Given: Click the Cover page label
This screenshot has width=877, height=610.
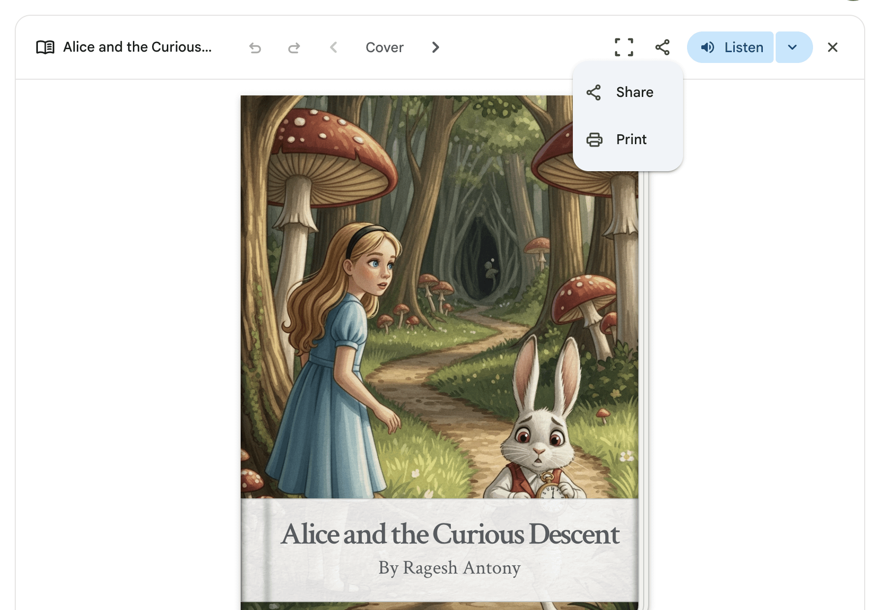Looking at the screenshot, I should coord(384,47).
